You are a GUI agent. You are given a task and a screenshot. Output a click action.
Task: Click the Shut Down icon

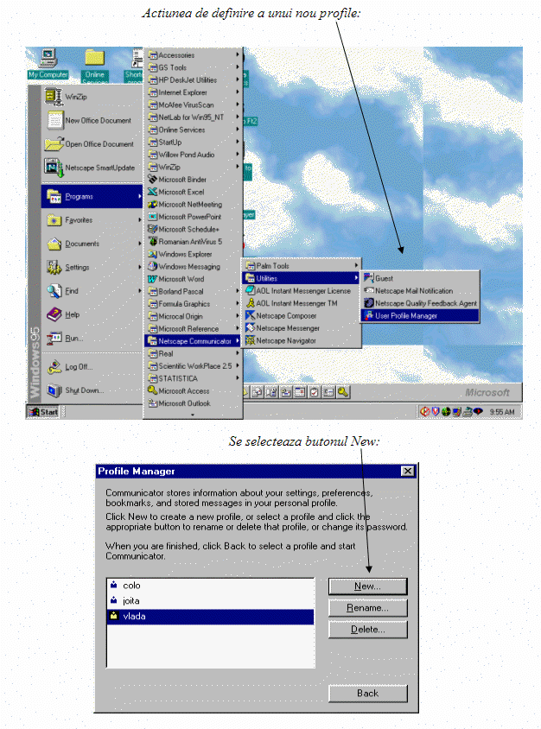point(54,390)
